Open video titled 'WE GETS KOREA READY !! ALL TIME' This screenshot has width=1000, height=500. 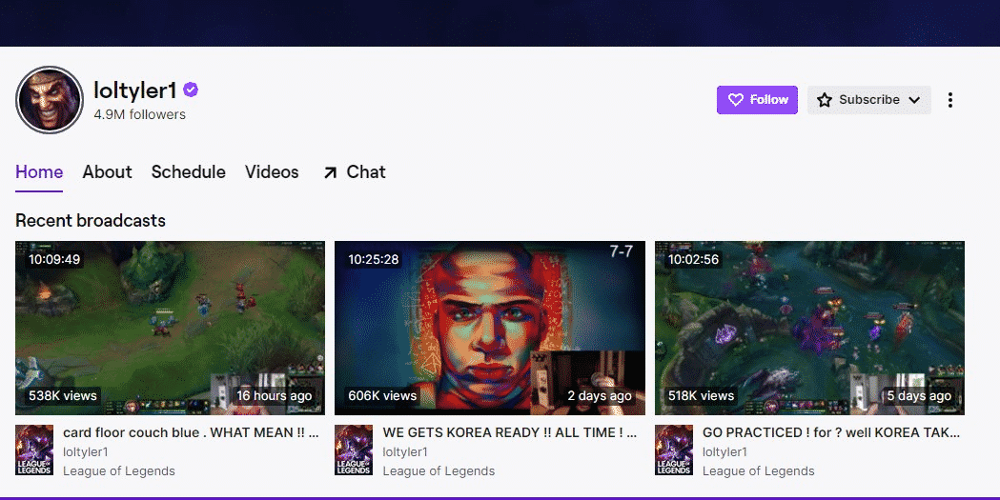pyautogui.click(x=510, y=432)
